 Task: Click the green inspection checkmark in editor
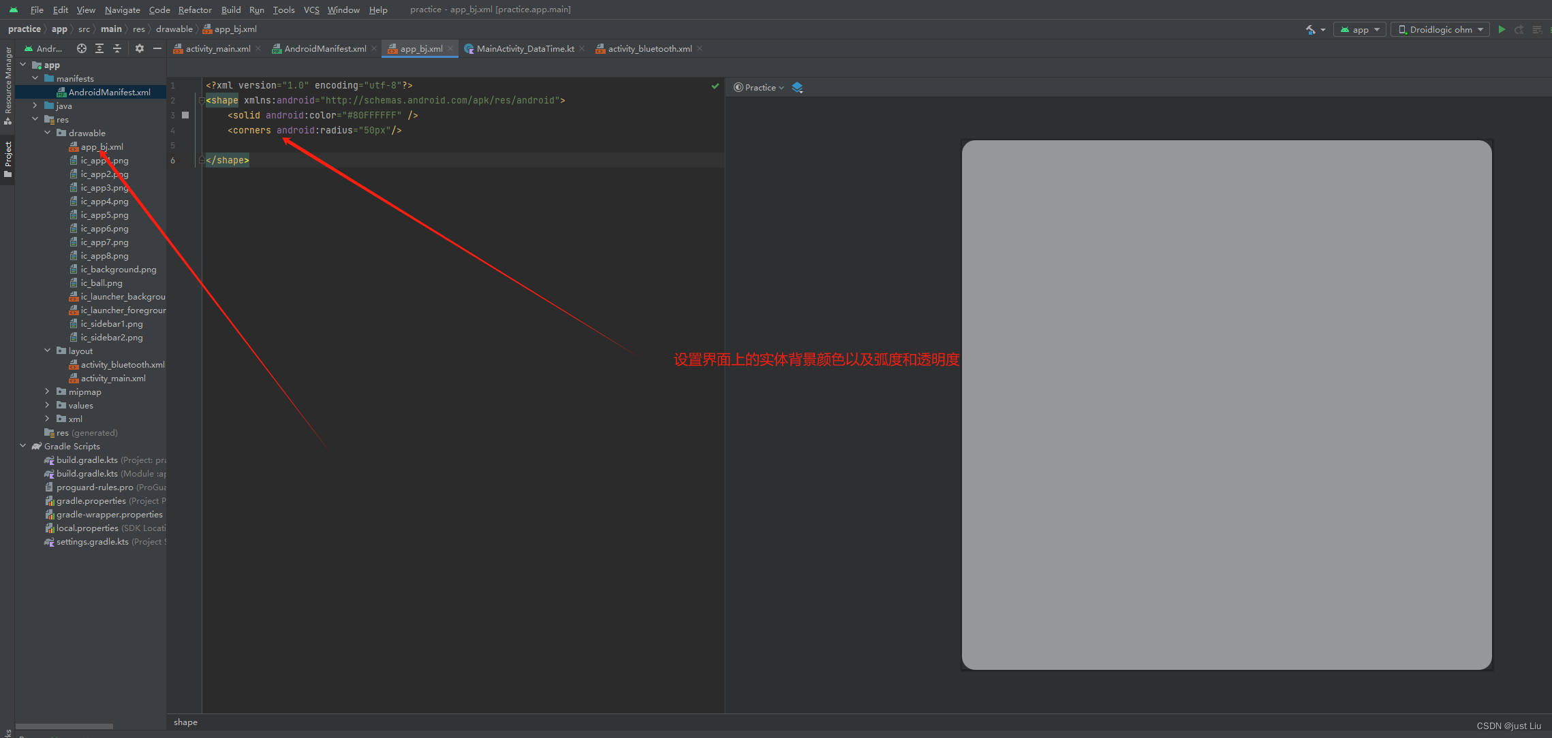pyautogui.click(x=715, y=86)
